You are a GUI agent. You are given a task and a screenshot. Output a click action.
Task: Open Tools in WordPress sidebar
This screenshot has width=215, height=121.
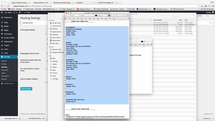click(6, 53)
